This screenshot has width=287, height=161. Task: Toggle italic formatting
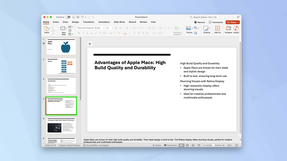click(x=83, y=33)
